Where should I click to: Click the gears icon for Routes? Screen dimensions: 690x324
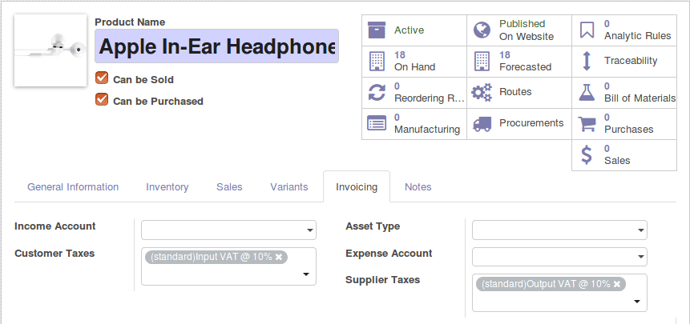(482, 92)
